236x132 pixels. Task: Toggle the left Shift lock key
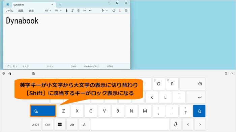click(43, 111)
